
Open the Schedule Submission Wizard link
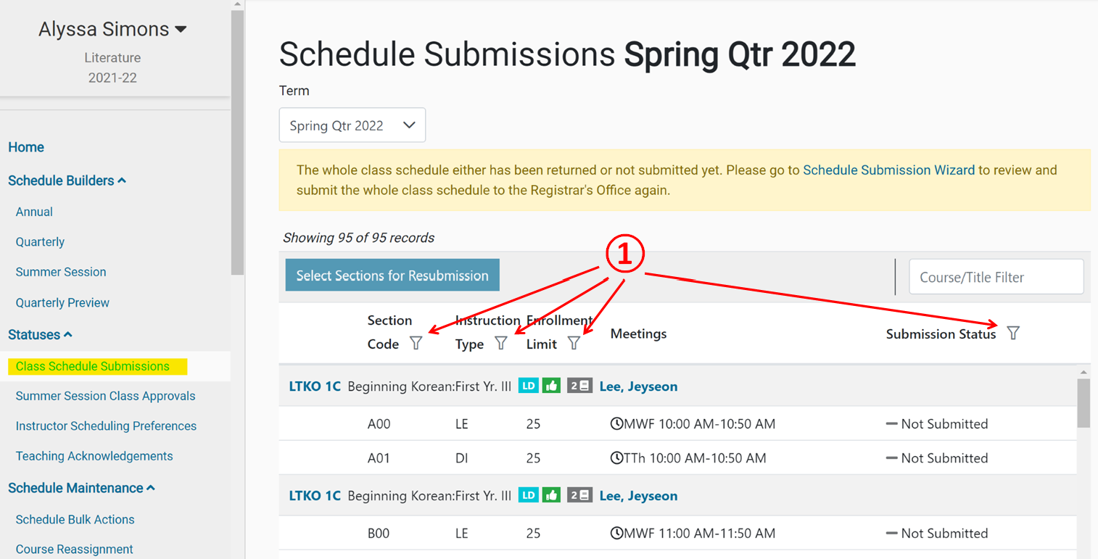[x=888, y=170]
